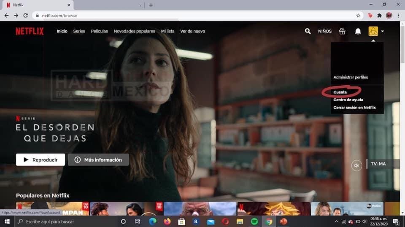405x227 pixels.
Task: Open Spotify from taskbar
Action: [x=254, y=222]
